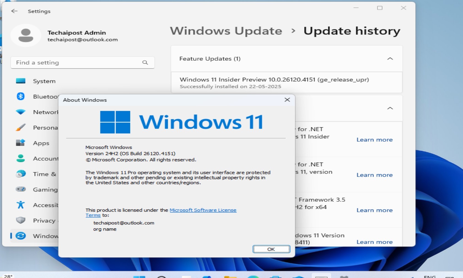The image size is (463, 278).
Task: Click org name text in About dialog
Action: (x=105, y=229)
